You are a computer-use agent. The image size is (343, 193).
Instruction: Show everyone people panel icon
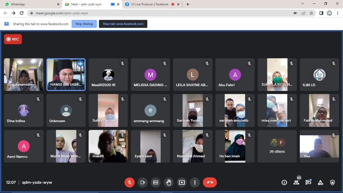(x=296, y=182)
